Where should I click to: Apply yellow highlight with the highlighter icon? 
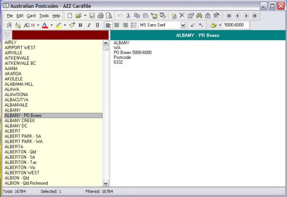coord(58,25)
